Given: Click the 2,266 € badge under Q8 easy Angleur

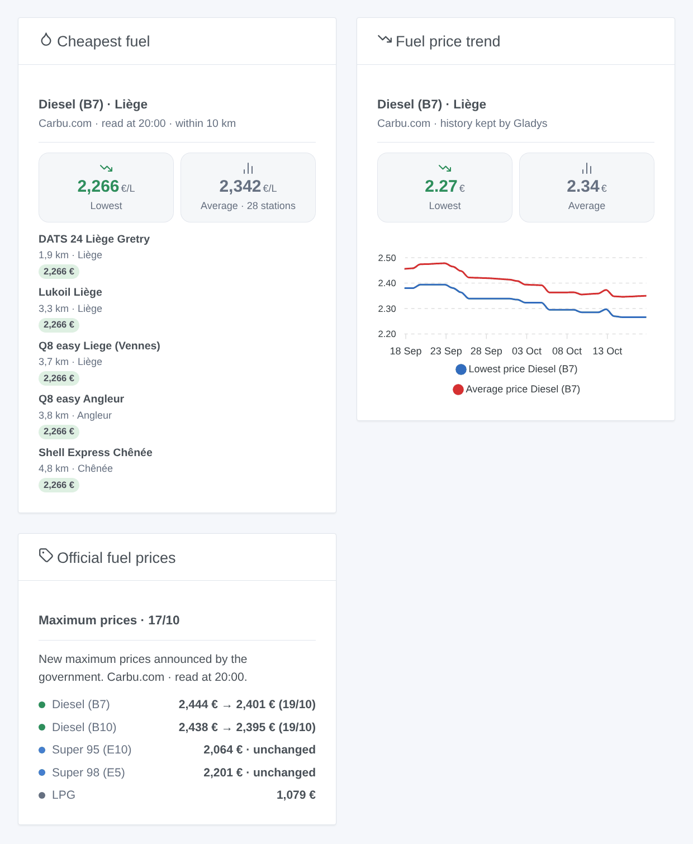Looking at the screenshot, I should click(59, 432).
